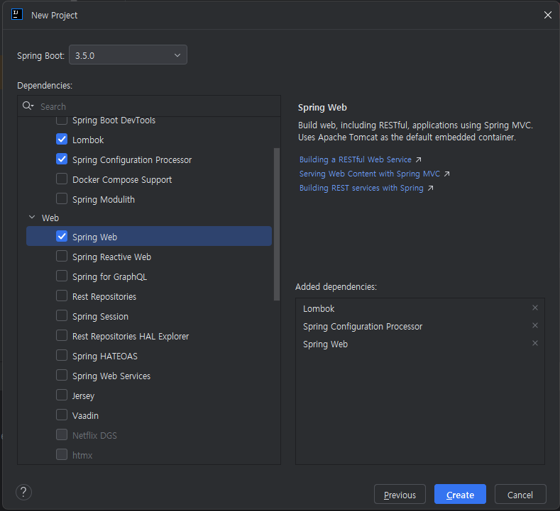Check the Spring Modulith checkbox
This screenshot has width=560, height=511.
[x=62, y=198]
